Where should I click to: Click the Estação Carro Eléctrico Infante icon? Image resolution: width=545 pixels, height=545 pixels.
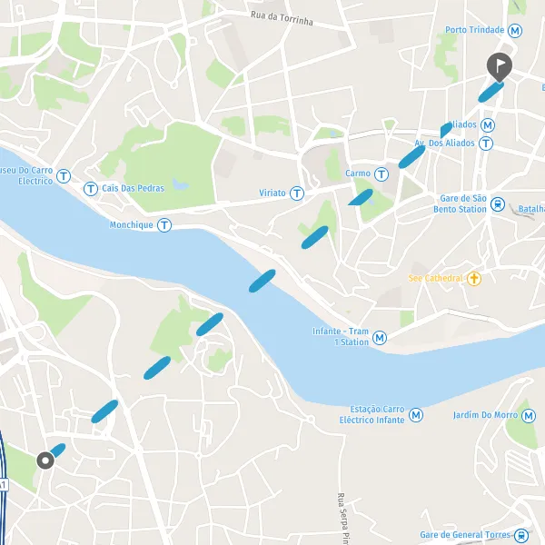[x=416, y=415]
